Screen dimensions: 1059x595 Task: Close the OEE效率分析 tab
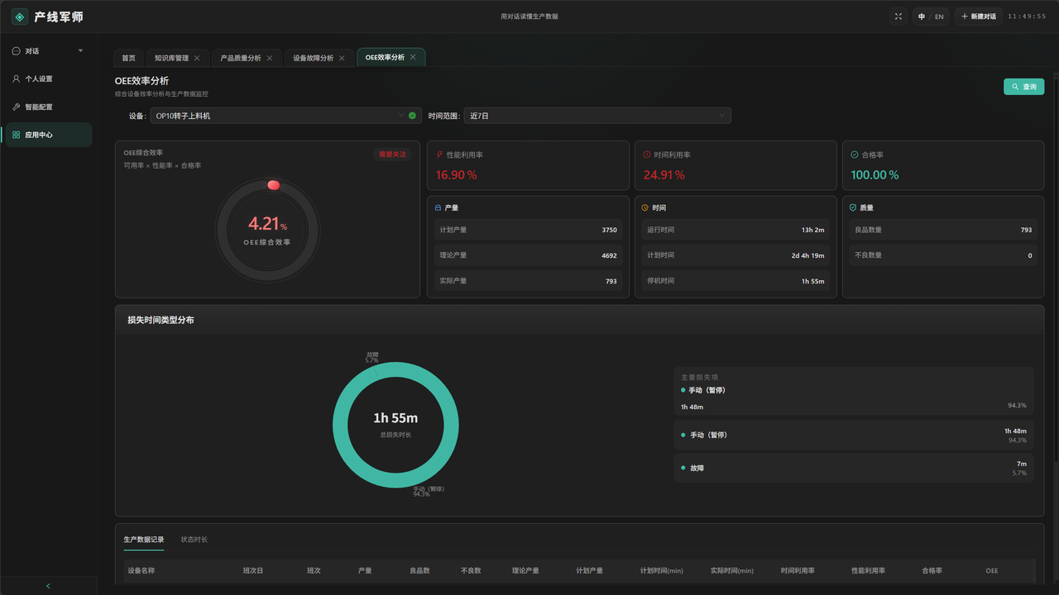coord(413,57)
